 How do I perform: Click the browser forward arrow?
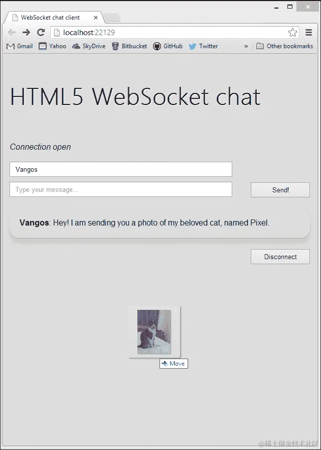click(x=27, y=33)
